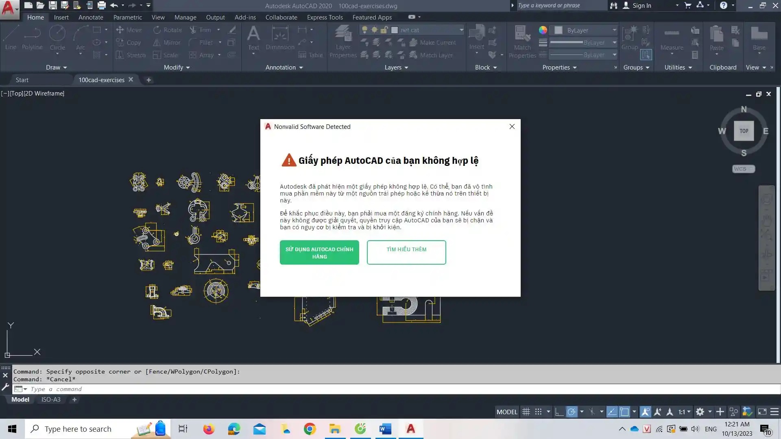Open the Parametric ribbon tab
The height and width of the screenshot is (439, 781).
pyautogui.click(x=127, y=17)
